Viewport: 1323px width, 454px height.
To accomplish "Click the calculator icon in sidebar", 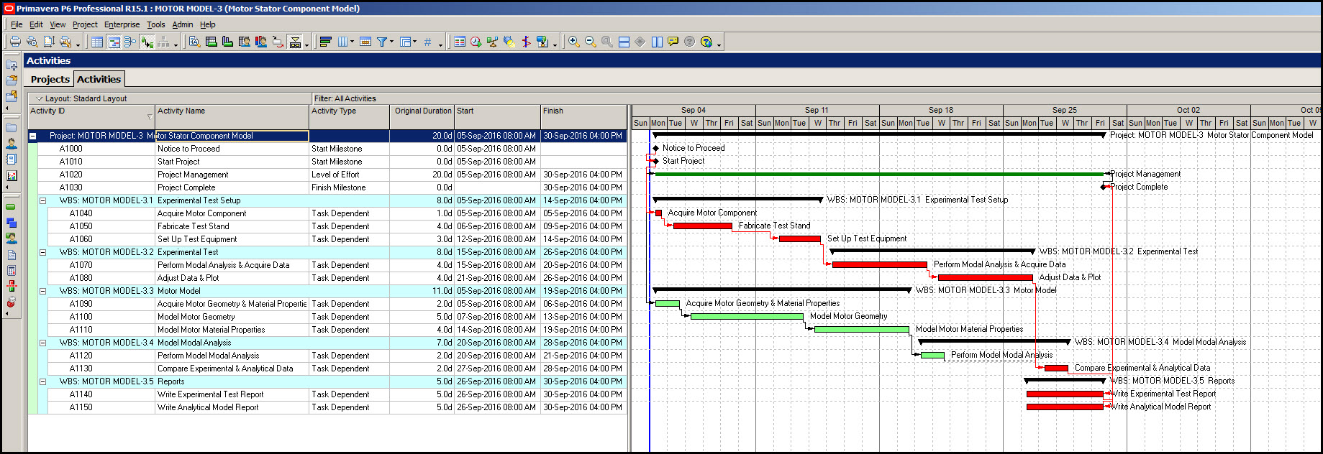I will pos(11,271).
